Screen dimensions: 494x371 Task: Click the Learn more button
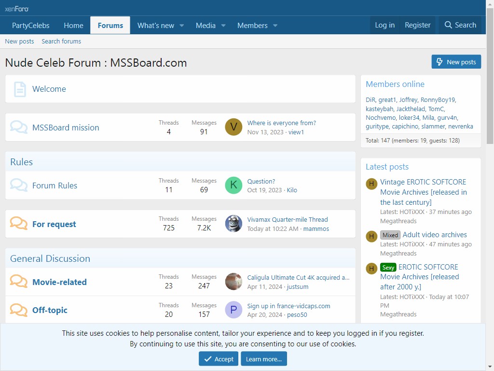264,359
